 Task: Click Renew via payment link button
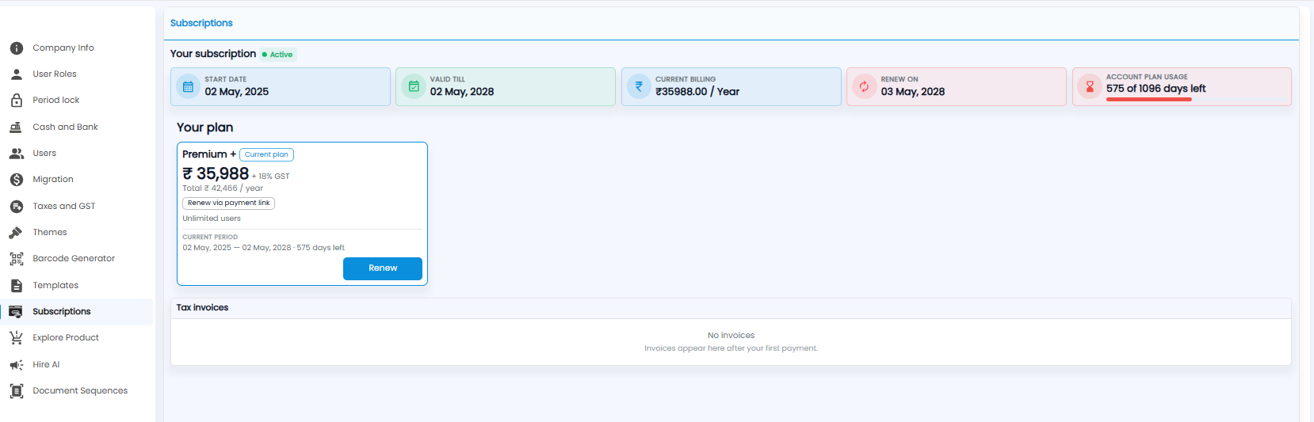point(229,203)
